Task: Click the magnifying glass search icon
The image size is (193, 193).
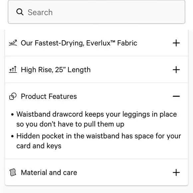Action: pos(20,12)
